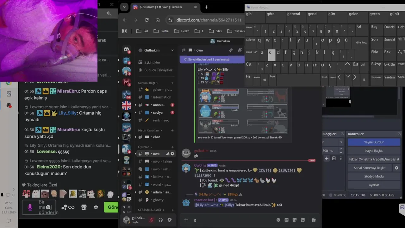Screen dimensions: 405x228
Task: Open the emoji picker in Discord message box
Action: pyautogui.click(x=278, y=220)
